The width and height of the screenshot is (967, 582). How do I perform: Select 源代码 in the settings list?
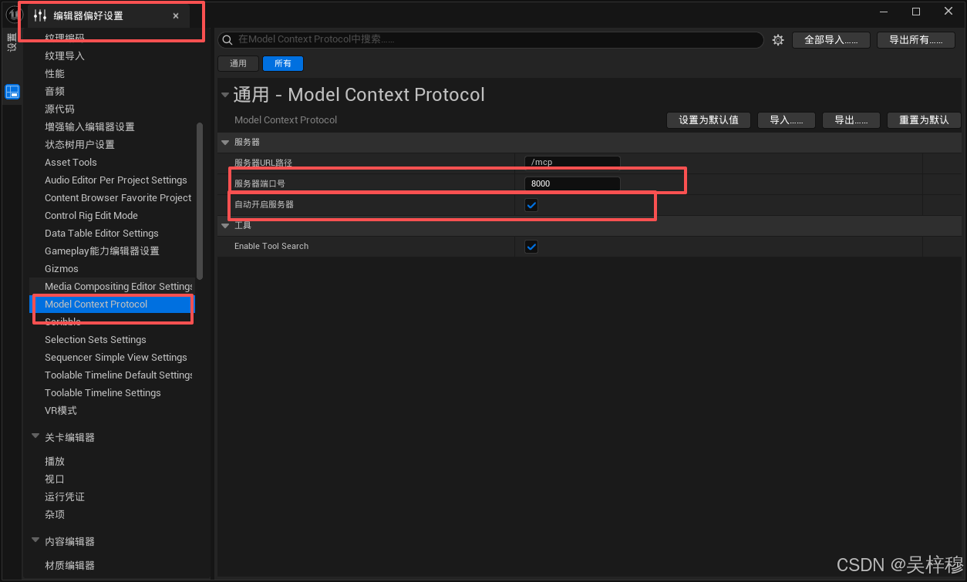(59, 109)
